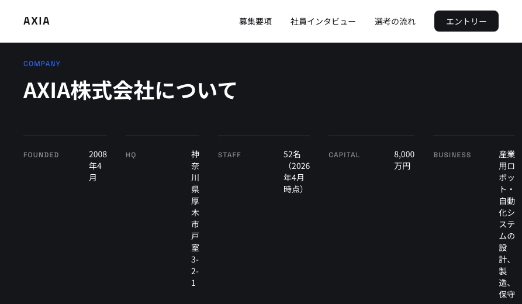Click the FOUNDED label
The width and height of the screenshot is (522, 304).
pos(41,155)
